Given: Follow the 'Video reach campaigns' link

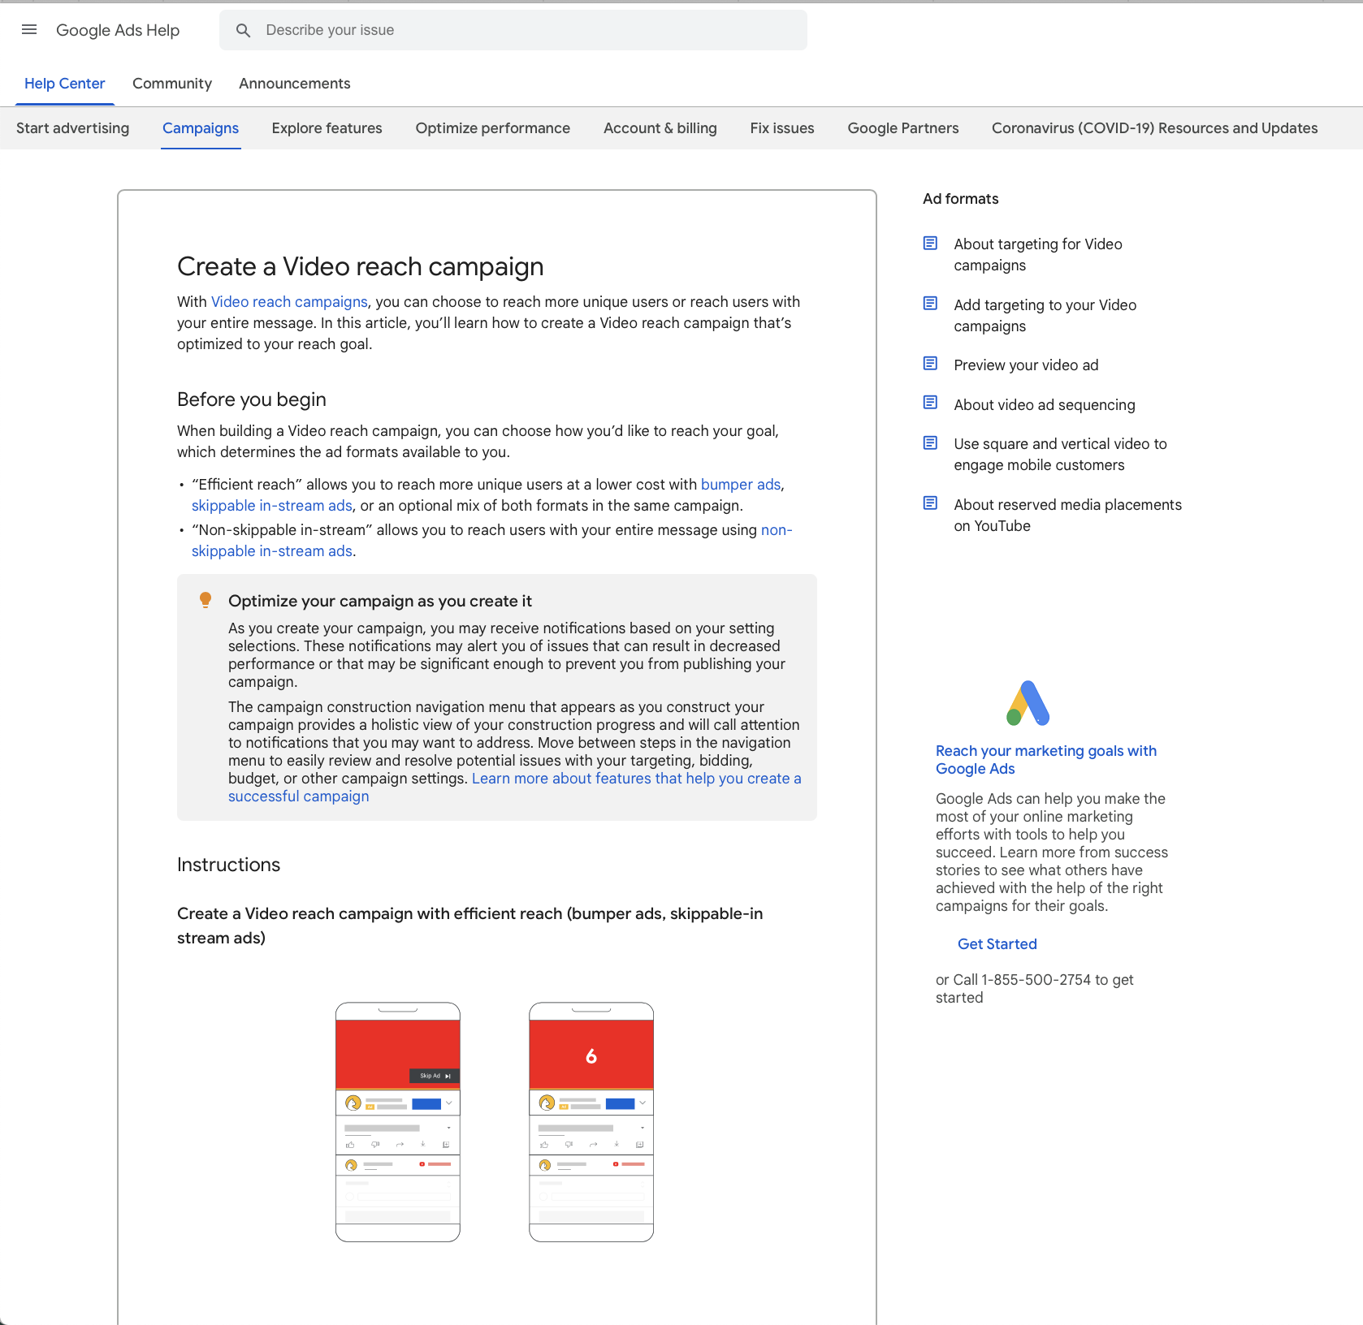Looking at the screenshot, I should 289,302.
